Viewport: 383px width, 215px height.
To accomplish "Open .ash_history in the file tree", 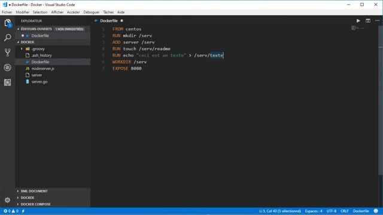I will (x=41, y=56).
